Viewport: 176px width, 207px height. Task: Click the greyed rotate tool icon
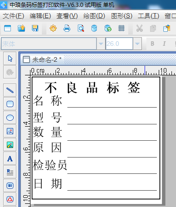point(10,72)
